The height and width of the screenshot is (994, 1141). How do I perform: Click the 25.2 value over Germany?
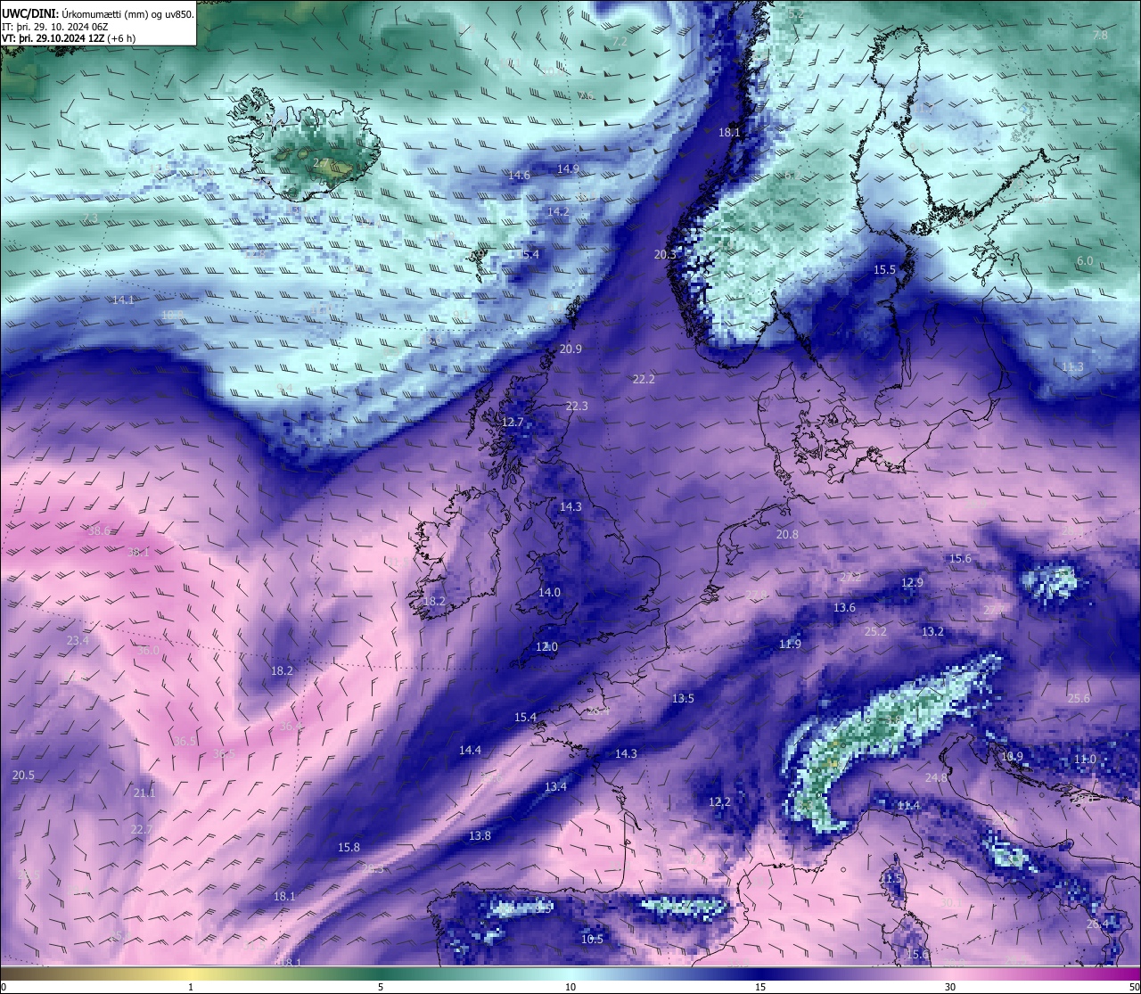click(875, 631)
